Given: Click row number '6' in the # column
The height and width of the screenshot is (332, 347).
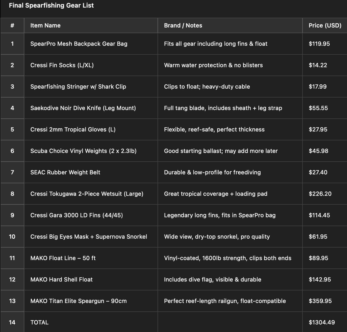Looking at the screenshot, I should [x=12, y=151].
